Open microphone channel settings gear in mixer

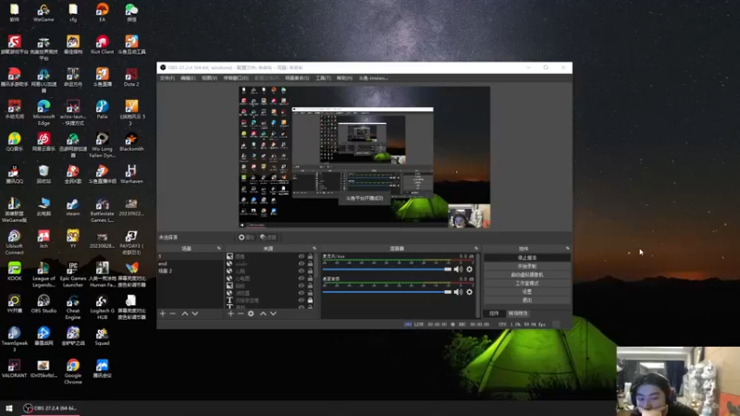[469, 269]
